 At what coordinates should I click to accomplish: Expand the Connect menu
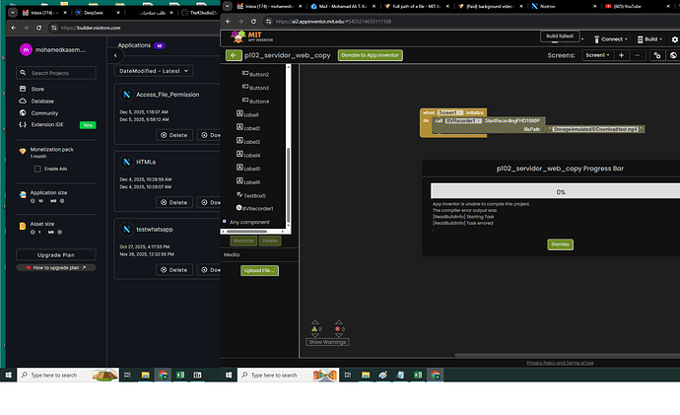pos(612,38)
